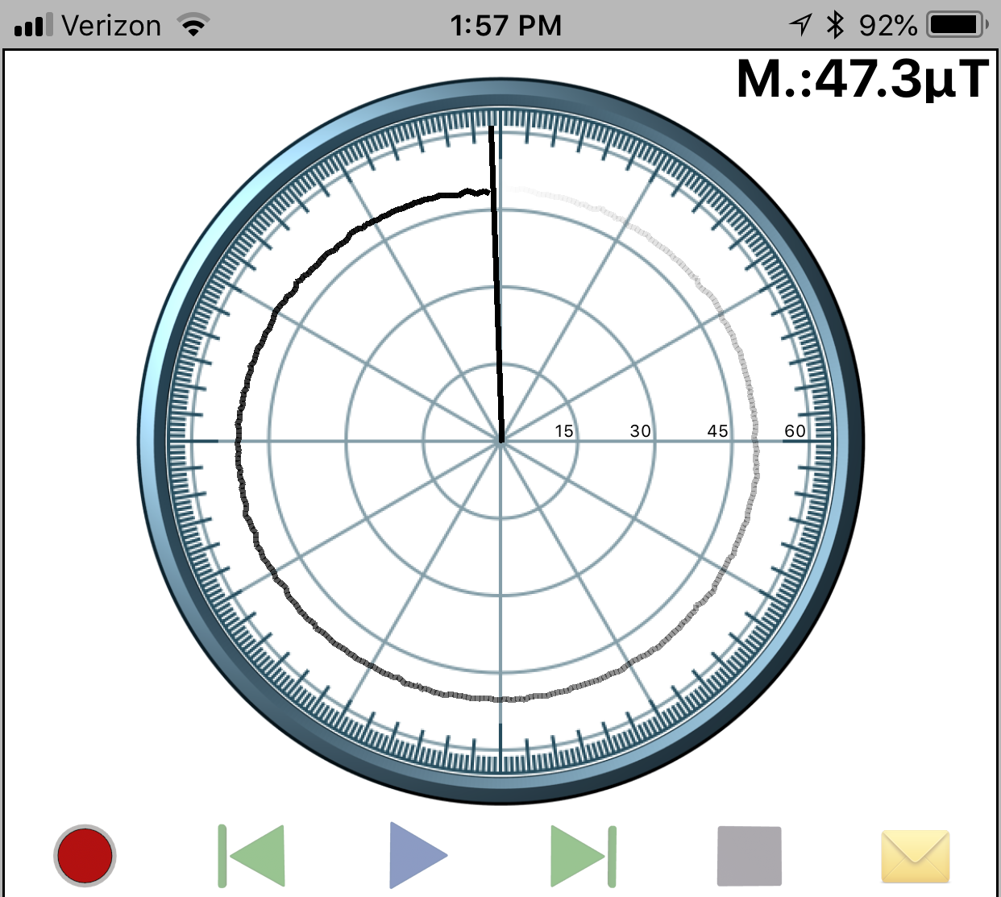Tap the location services arrow icon
The image size is (1001, 897).
tap(800, 25)
